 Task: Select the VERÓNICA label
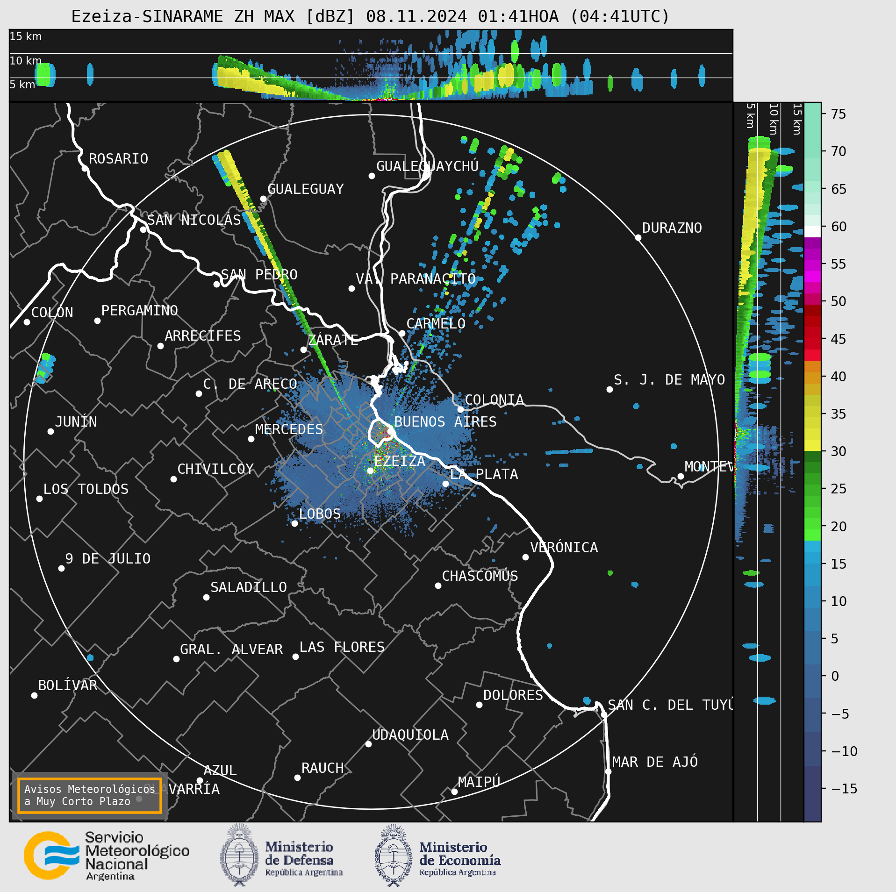564,547
